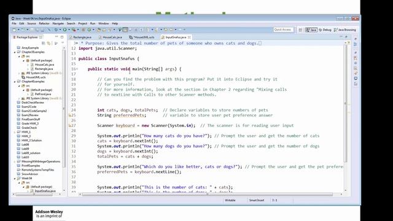Click the green Run button in the toolbar
393x221 pixels.
coord(64,29)
